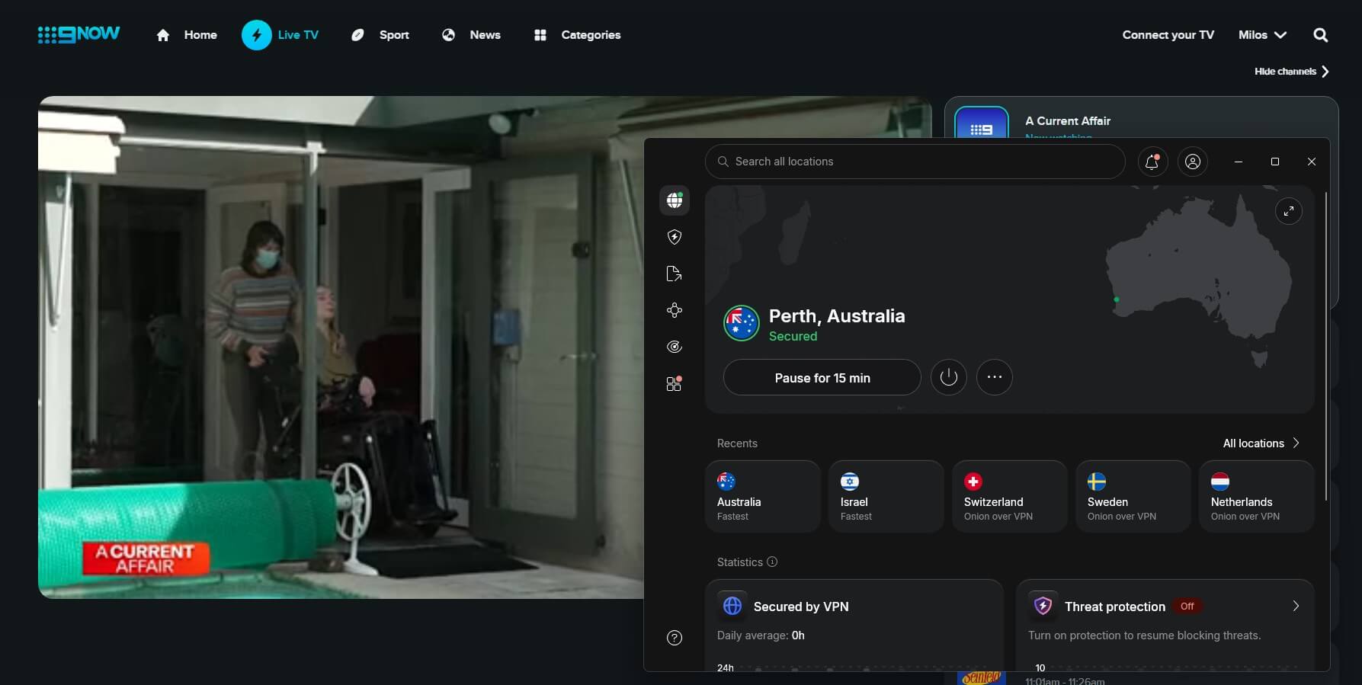The image size is (1362, 685).
Task: Focus the Search all locations field
Action: tap(915, 162)
